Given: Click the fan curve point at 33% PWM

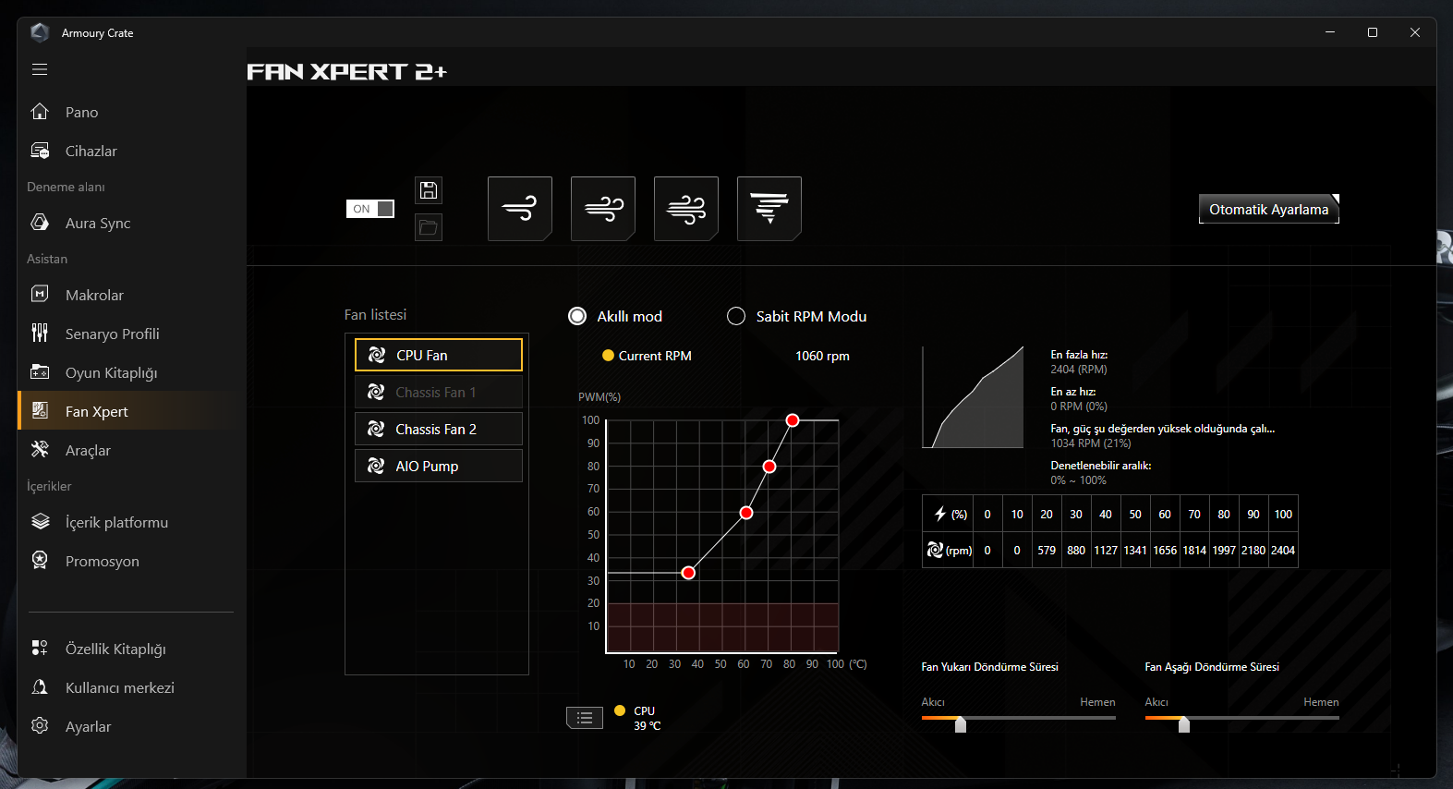Looking at the screenshot, I should (x=688, y=573).
